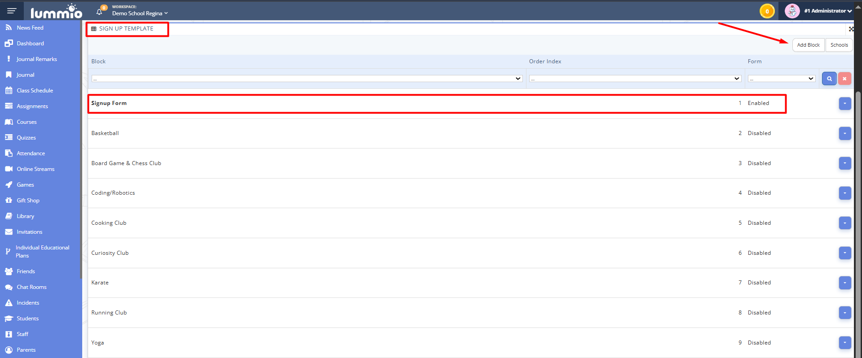Expand the panel fullscreen icon

coord(851,29)
